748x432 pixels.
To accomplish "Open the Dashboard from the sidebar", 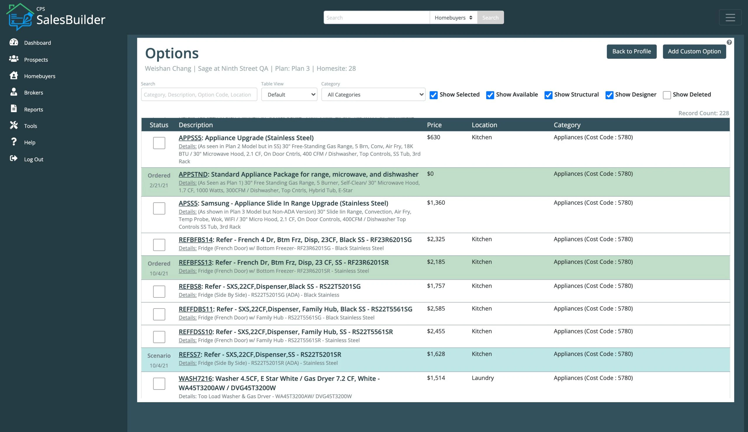I will point(14,42).
